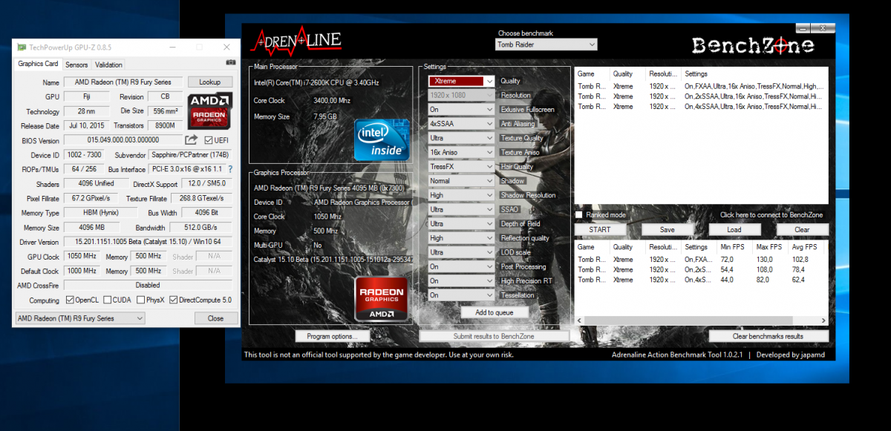Image resolution: width=891 pixels, height=431 pixels.
Task: Open Program options
Action: click(332, 336)
